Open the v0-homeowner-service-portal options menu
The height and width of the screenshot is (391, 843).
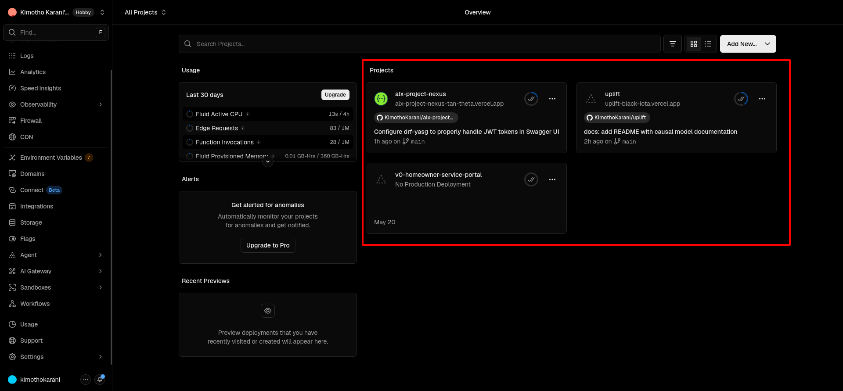[552, 179]
